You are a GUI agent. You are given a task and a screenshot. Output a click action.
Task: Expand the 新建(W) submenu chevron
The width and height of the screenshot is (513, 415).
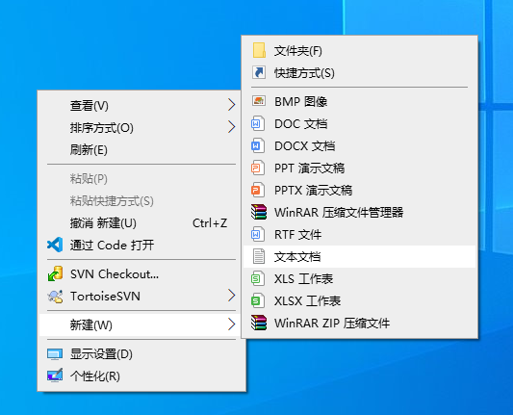pyautogui.click(x=231, y=324)
